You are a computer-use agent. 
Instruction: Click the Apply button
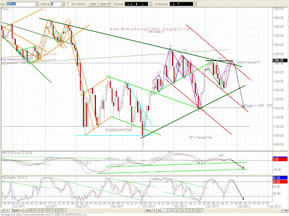tap(93, 4)
